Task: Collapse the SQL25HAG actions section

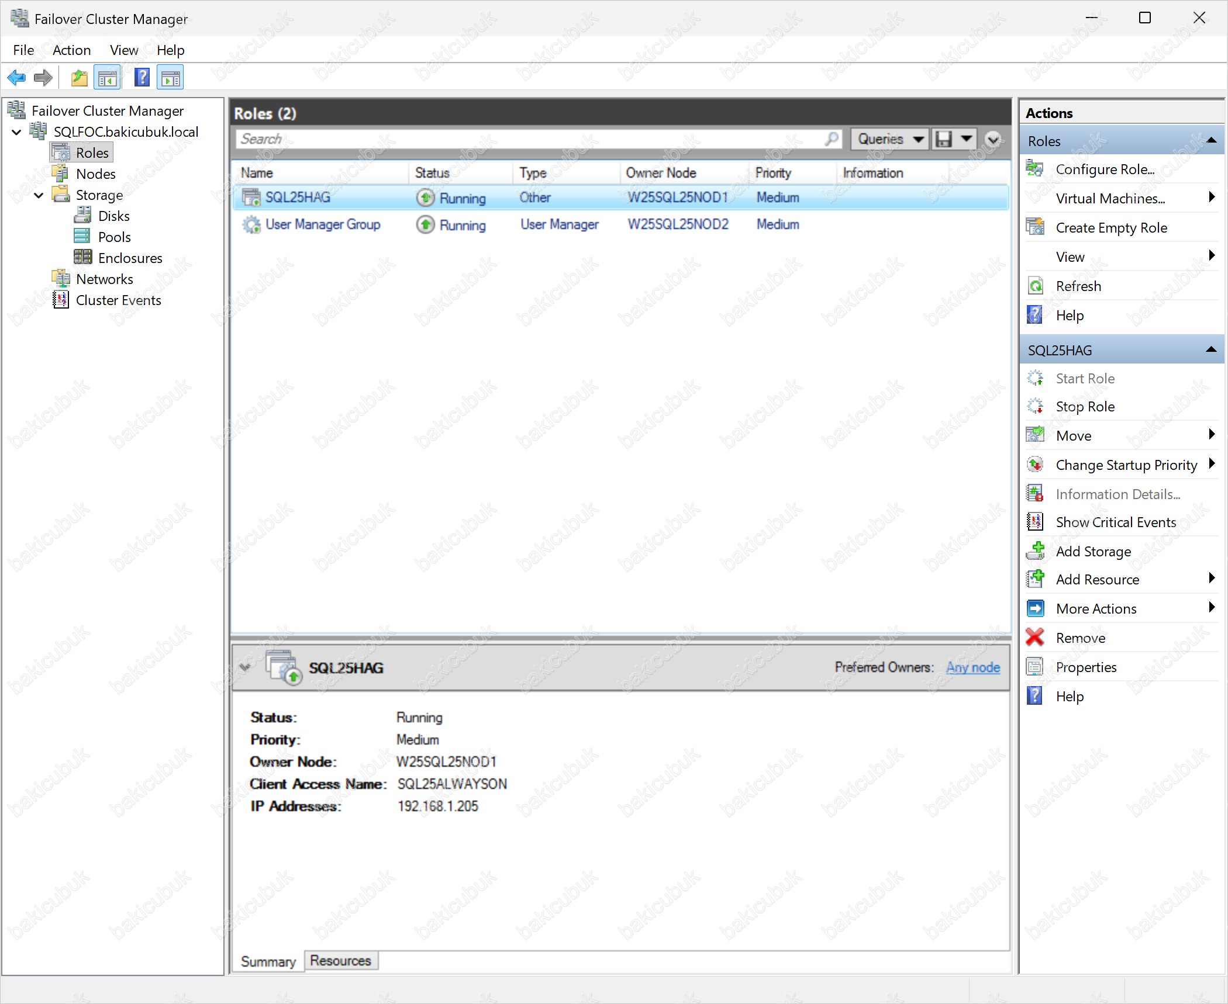Action: point(1211,349)
